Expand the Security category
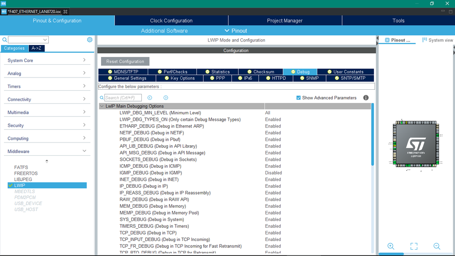Screen dimensions: 455x256 pos(47,125)
